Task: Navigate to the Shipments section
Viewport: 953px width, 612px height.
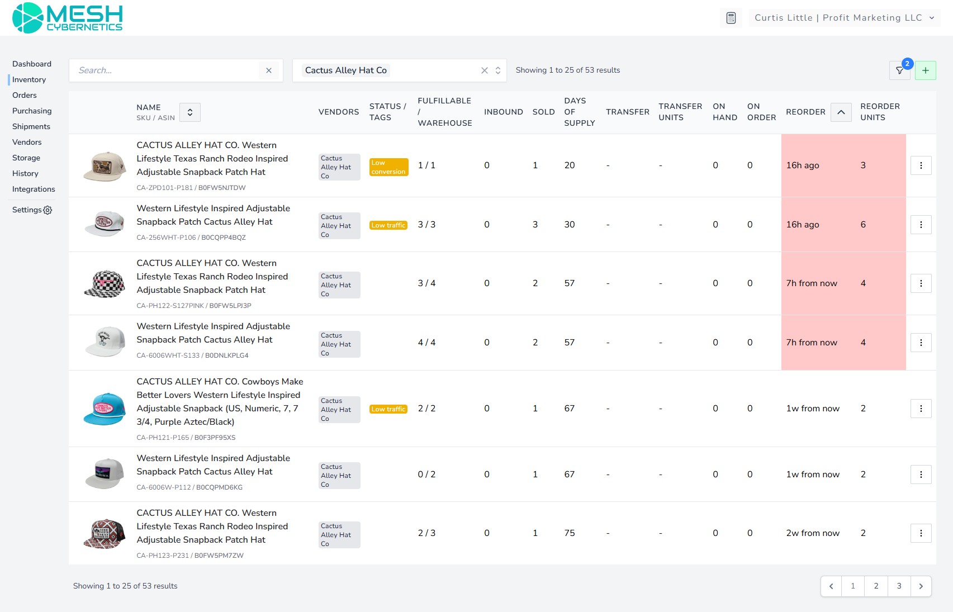Action: (x=31, y=126)
